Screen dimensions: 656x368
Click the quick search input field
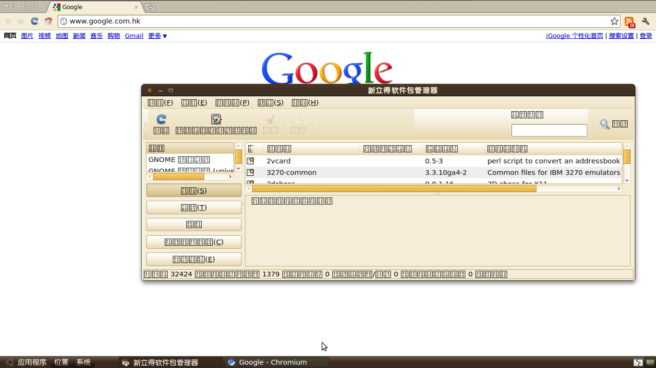[x=549, y=130]
